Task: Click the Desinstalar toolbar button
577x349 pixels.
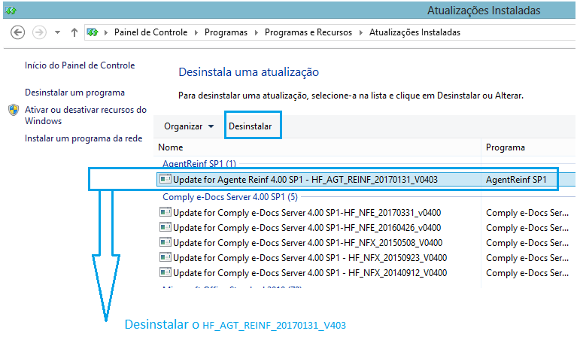Action: coord(251,126)
